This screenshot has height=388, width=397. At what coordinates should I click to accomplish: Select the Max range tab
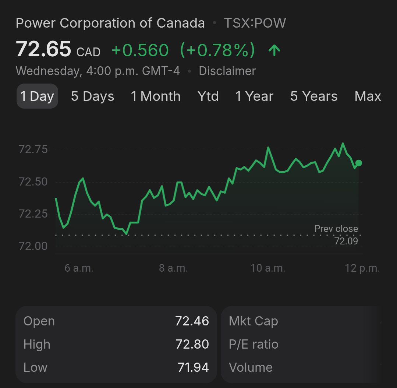(368, 96)
